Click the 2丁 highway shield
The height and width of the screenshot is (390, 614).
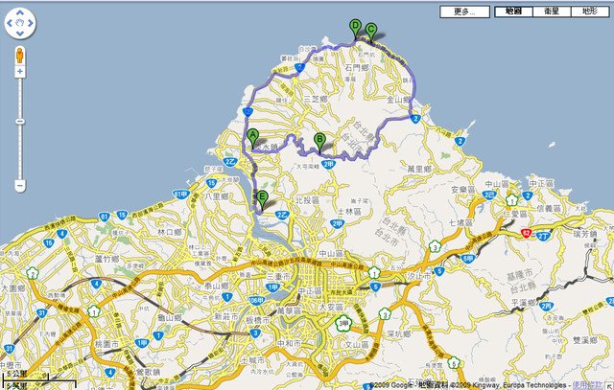[x=544, y=236]
